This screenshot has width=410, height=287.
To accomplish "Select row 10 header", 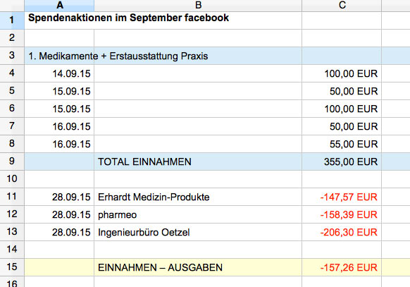I will (12, 179).
